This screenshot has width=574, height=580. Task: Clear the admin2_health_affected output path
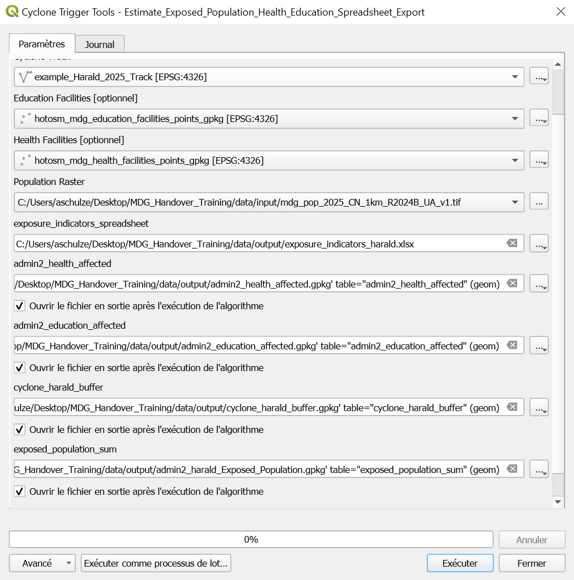[x=512, y=283]
